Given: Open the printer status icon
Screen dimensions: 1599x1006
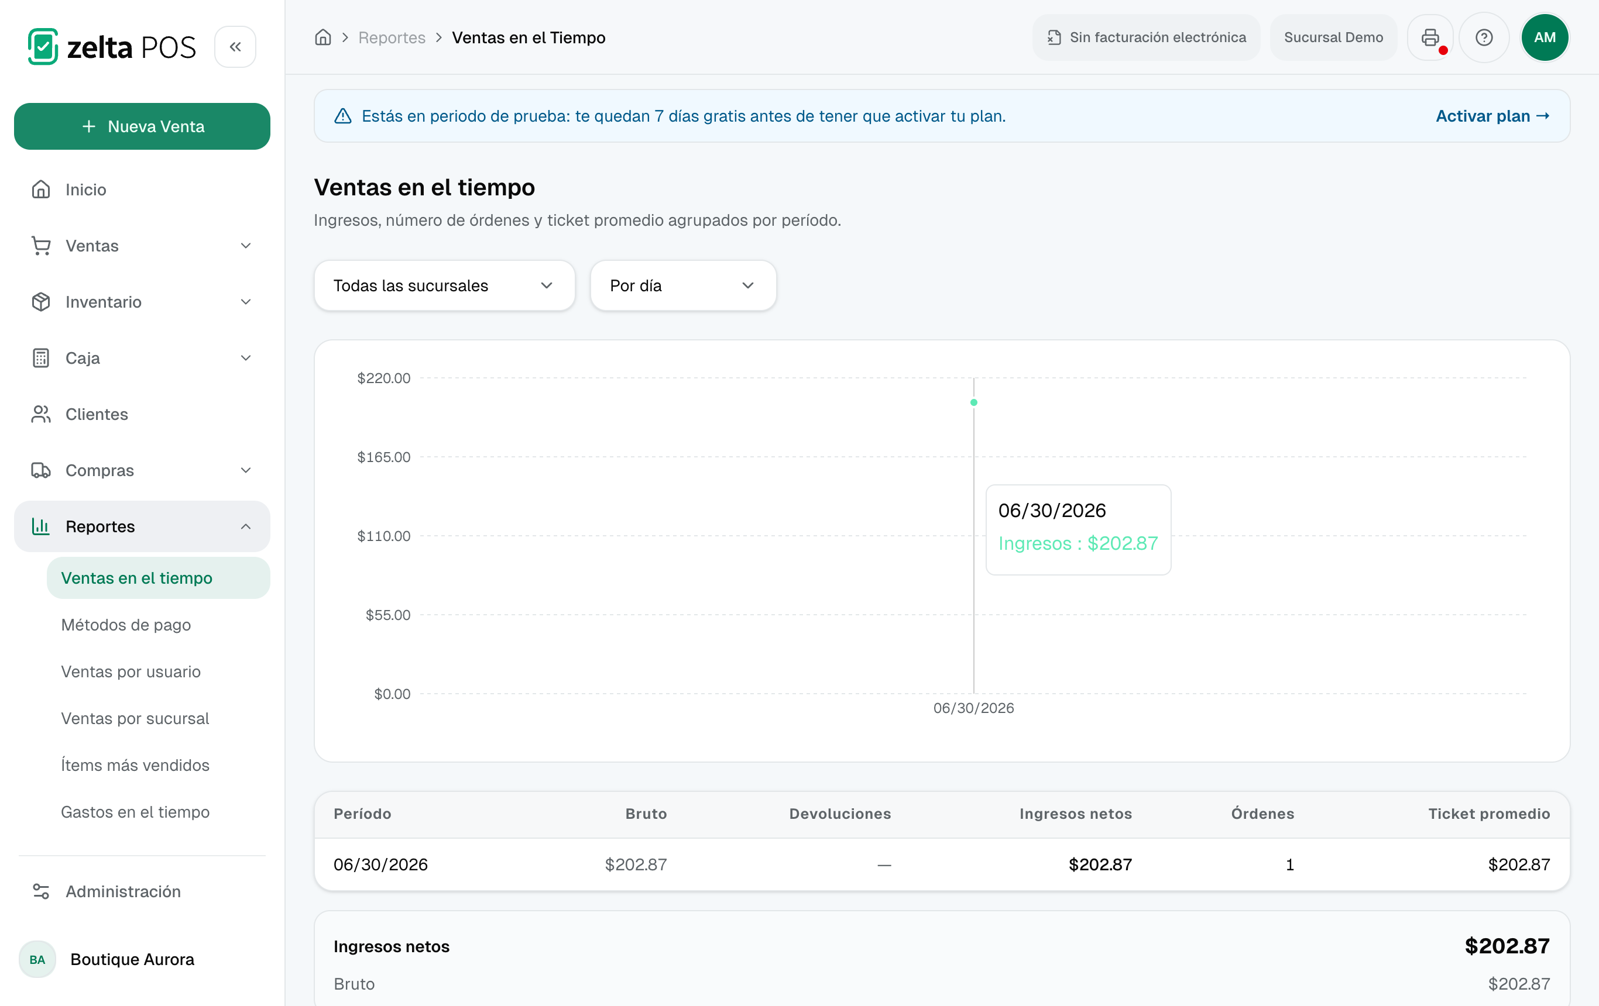Looking at the screenshot, I should [1430, 37].
